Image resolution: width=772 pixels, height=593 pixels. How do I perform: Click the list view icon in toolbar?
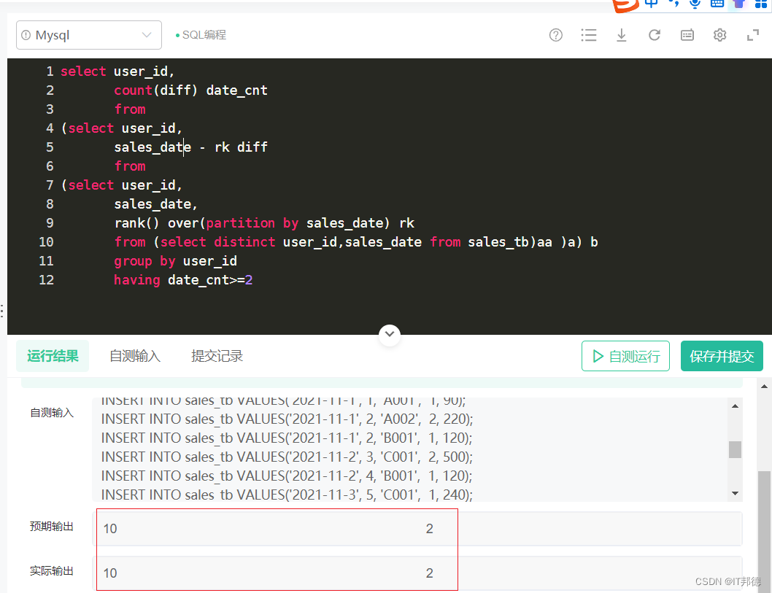tap(589, 35)
